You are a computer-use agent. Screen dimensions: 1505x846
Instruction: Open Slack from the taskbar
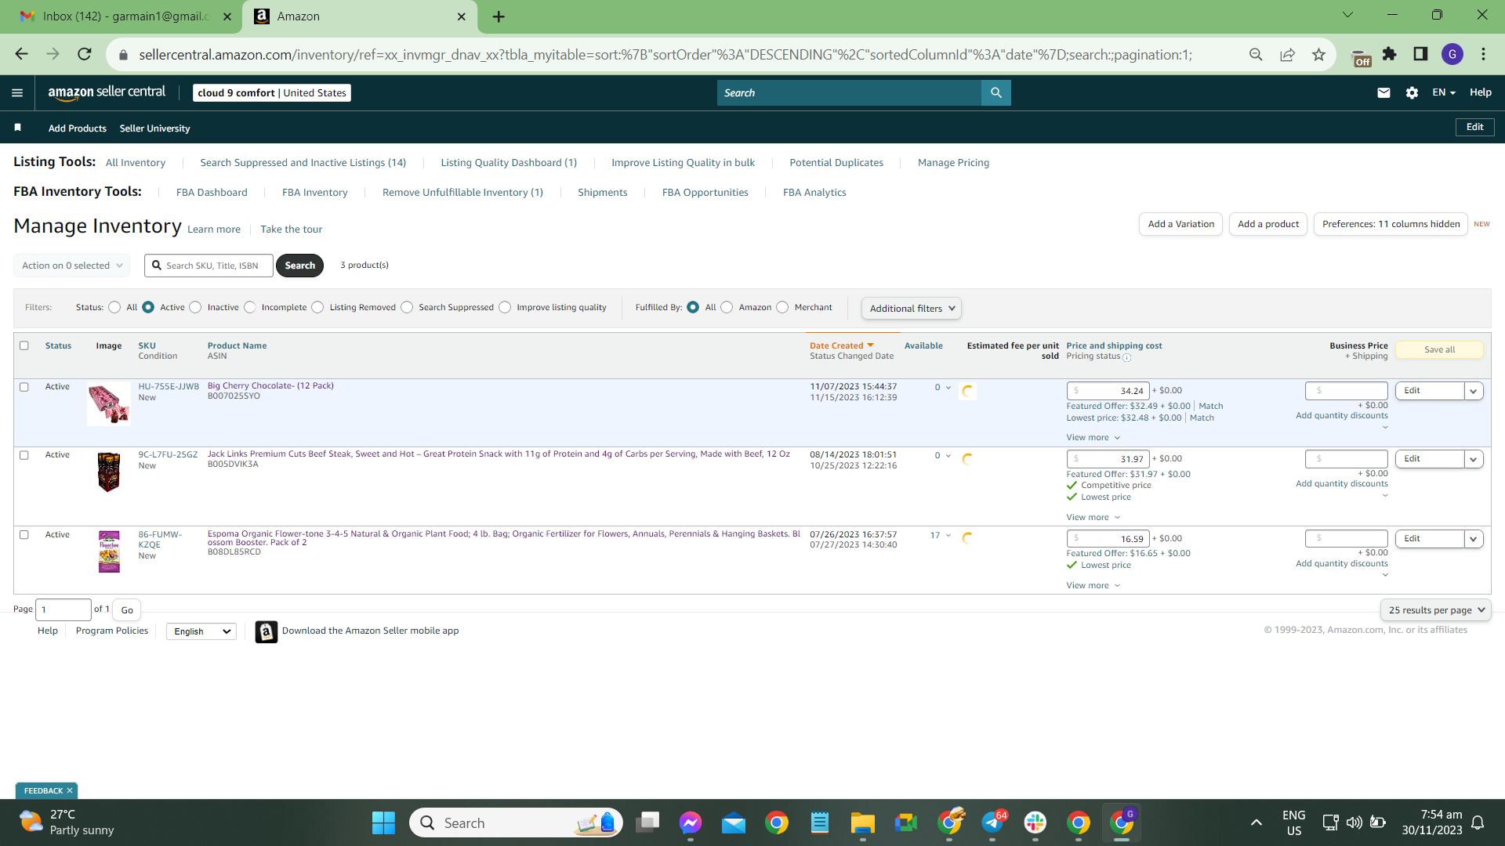pyautogui.click(x=1035, y=822)
